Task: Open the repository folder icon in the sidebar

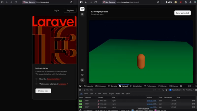Action: [x=82, y=70]
